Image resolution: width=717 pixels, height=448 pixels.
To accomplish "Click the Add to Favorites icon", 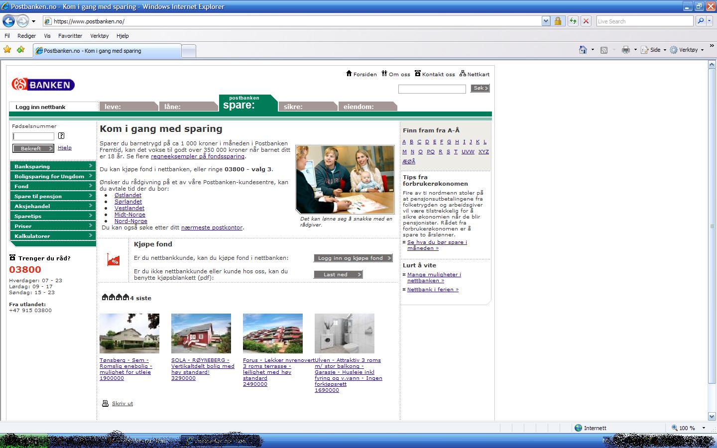I will pos(21,50).
